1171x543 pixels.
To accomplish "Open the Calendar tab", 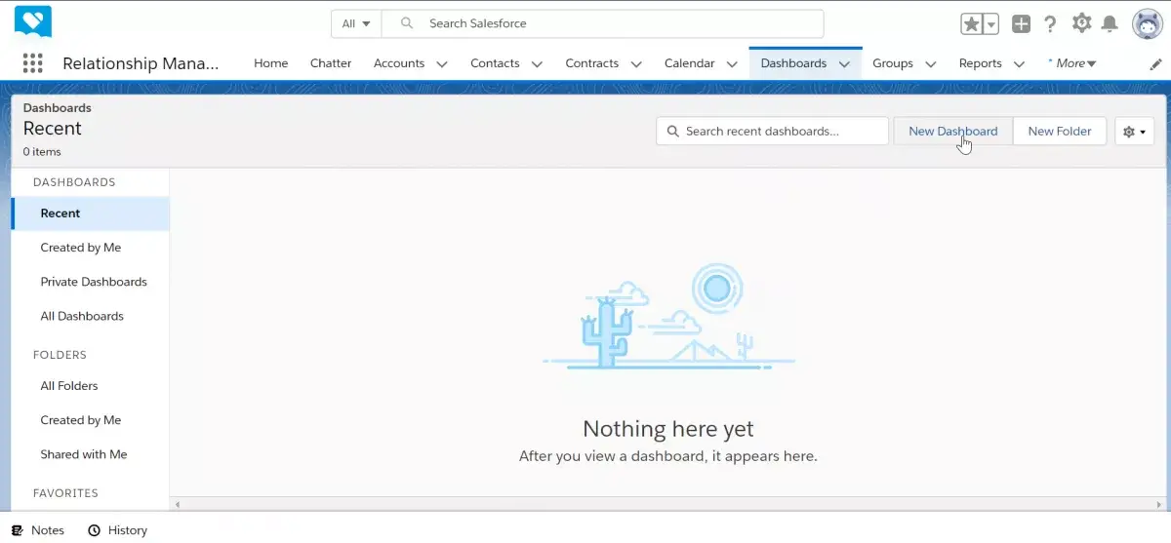I will [689, 63].
